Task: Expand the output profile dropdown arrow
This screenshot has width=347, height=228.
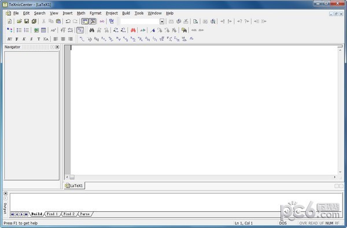Action: point(162,21)
